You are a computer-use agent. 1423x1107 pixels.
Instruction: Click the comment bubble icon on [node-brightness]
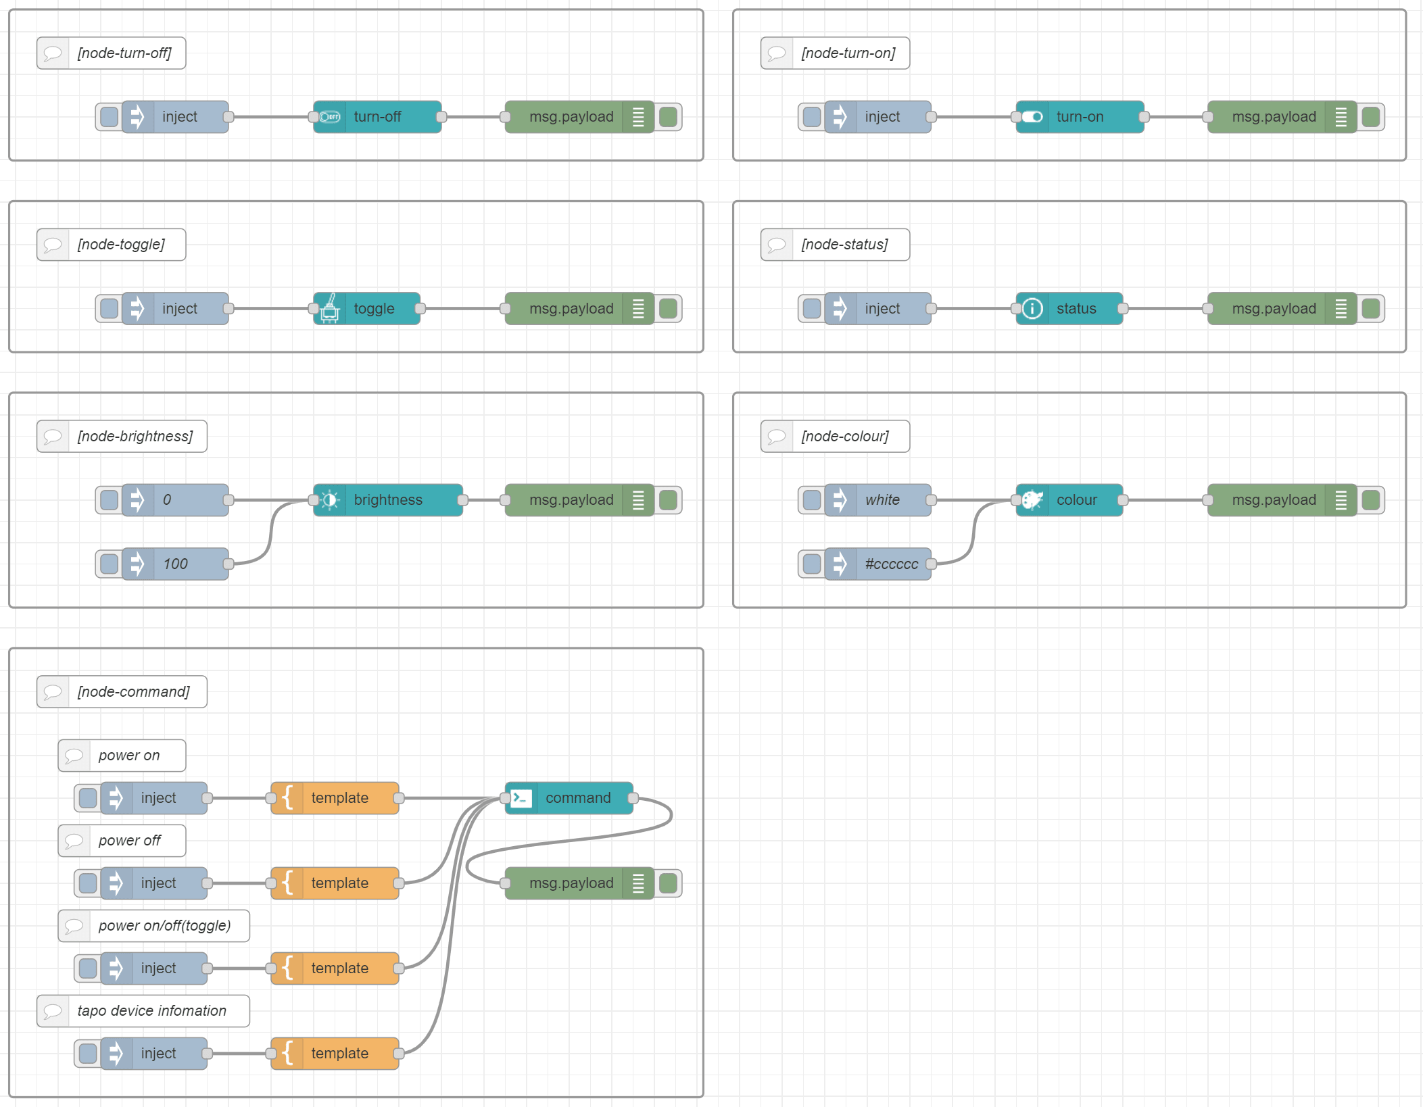pyautogui.click(x=52, y=436)
